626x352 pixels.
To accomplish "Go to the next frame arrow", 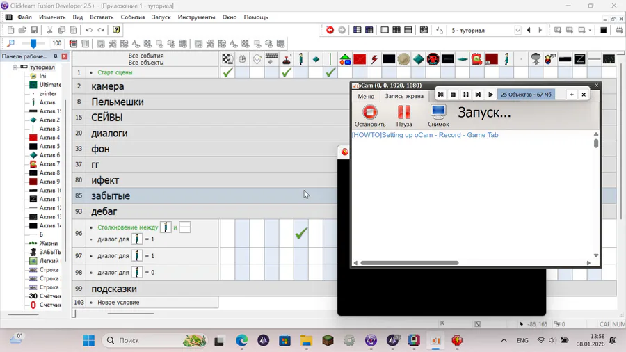I will point(540,30).
